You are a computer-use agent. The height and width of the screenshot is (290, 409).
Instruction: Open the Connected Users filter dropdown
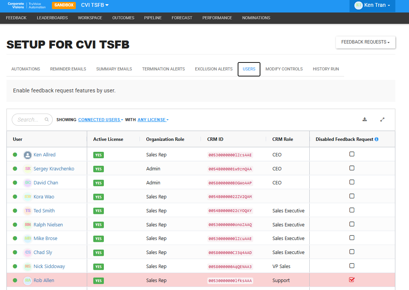click(100, 120)
